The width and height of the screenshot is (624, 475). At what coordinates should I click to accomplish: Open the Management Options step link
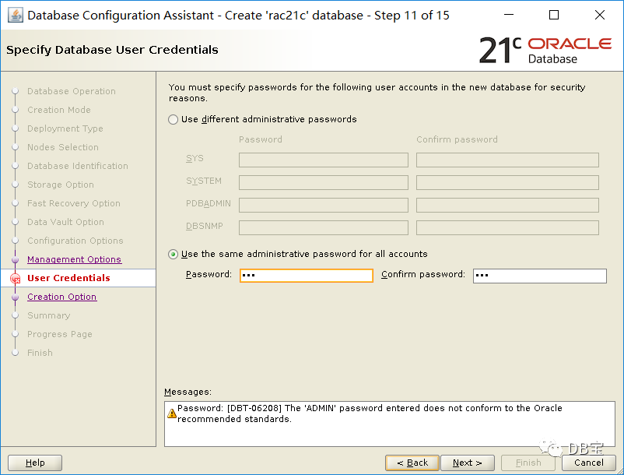74,259
